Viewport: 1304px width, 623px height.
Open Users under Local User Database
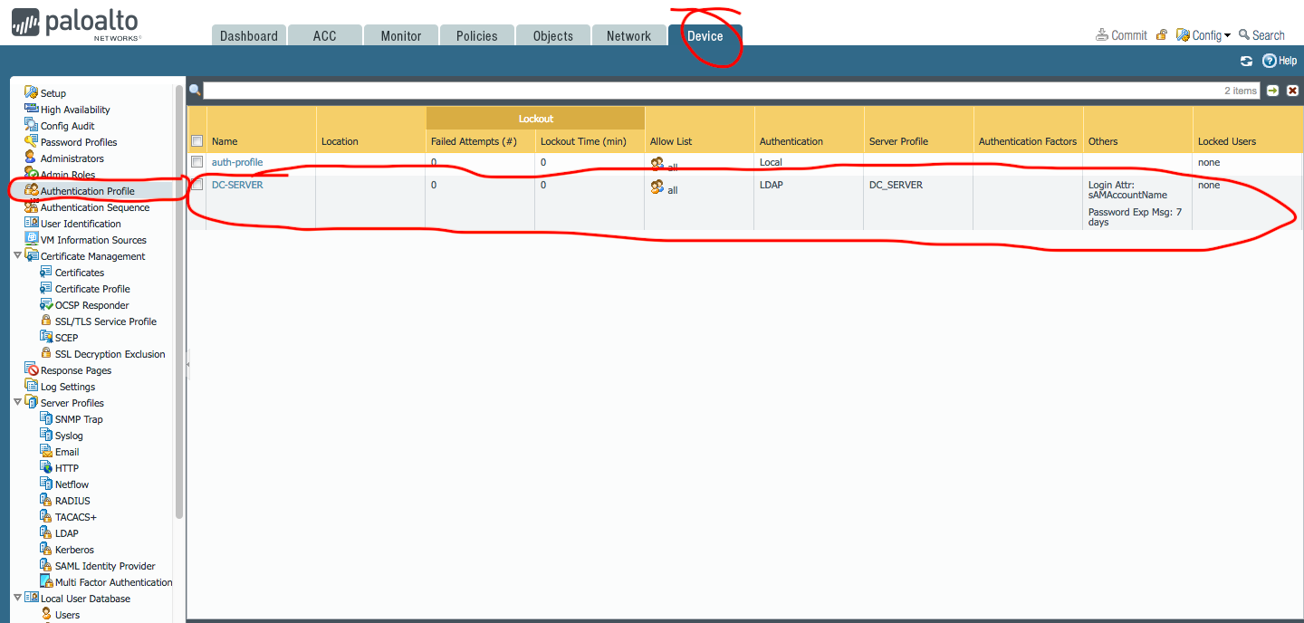coord(68,615)
